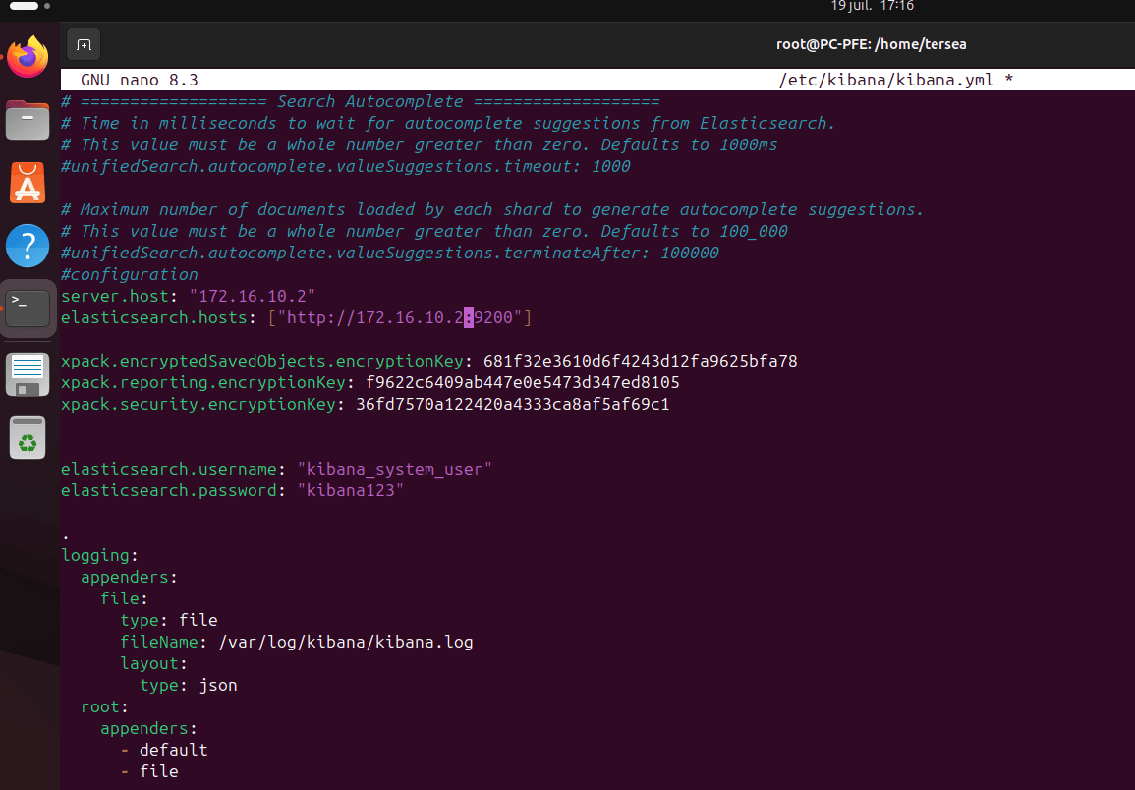Viewport: 1135px width, 790px height.
Task: Click the key value f9622c6409ab447e0e5473d347ed8105
Action: pos(523,382)
